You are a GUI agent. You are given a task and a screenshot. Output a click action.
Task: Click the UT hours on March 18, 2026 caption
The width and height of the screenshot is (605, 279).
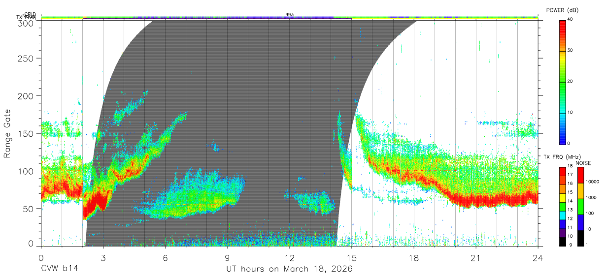289,269
